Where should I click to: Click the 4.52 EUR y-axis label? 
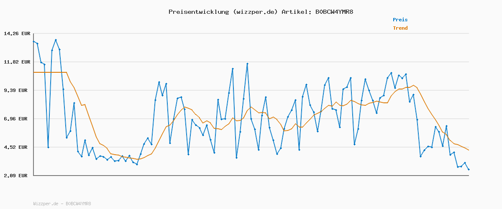[17, 147]
